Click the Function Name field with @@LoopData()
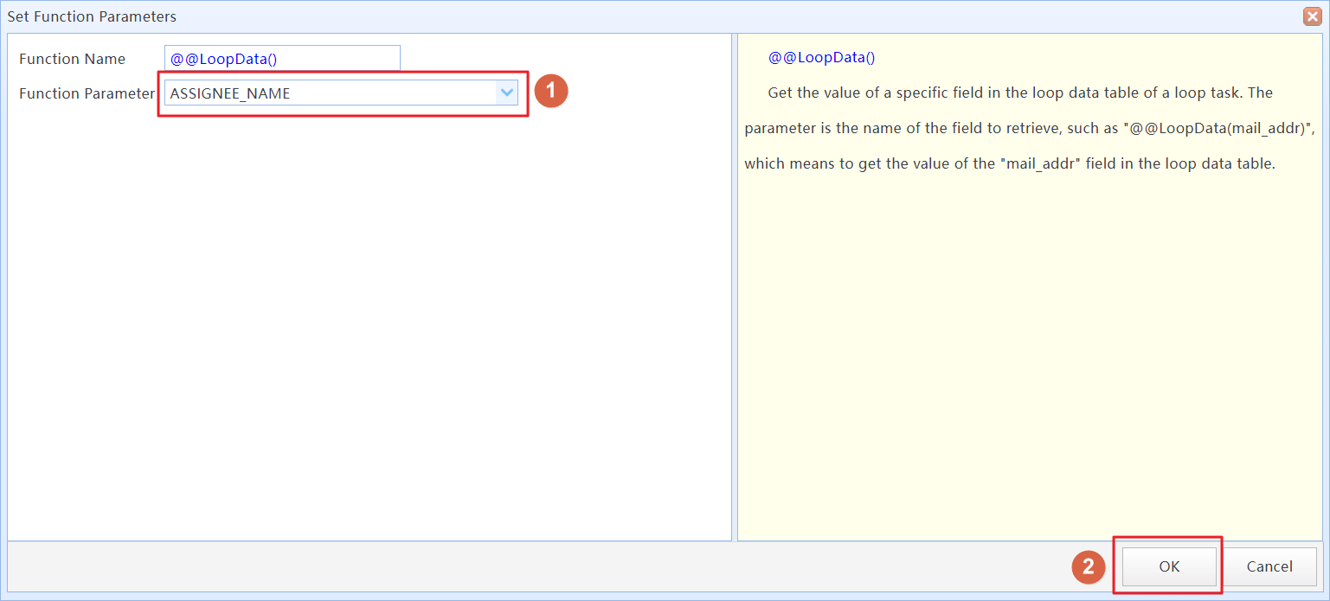 [x=282, y=59]
